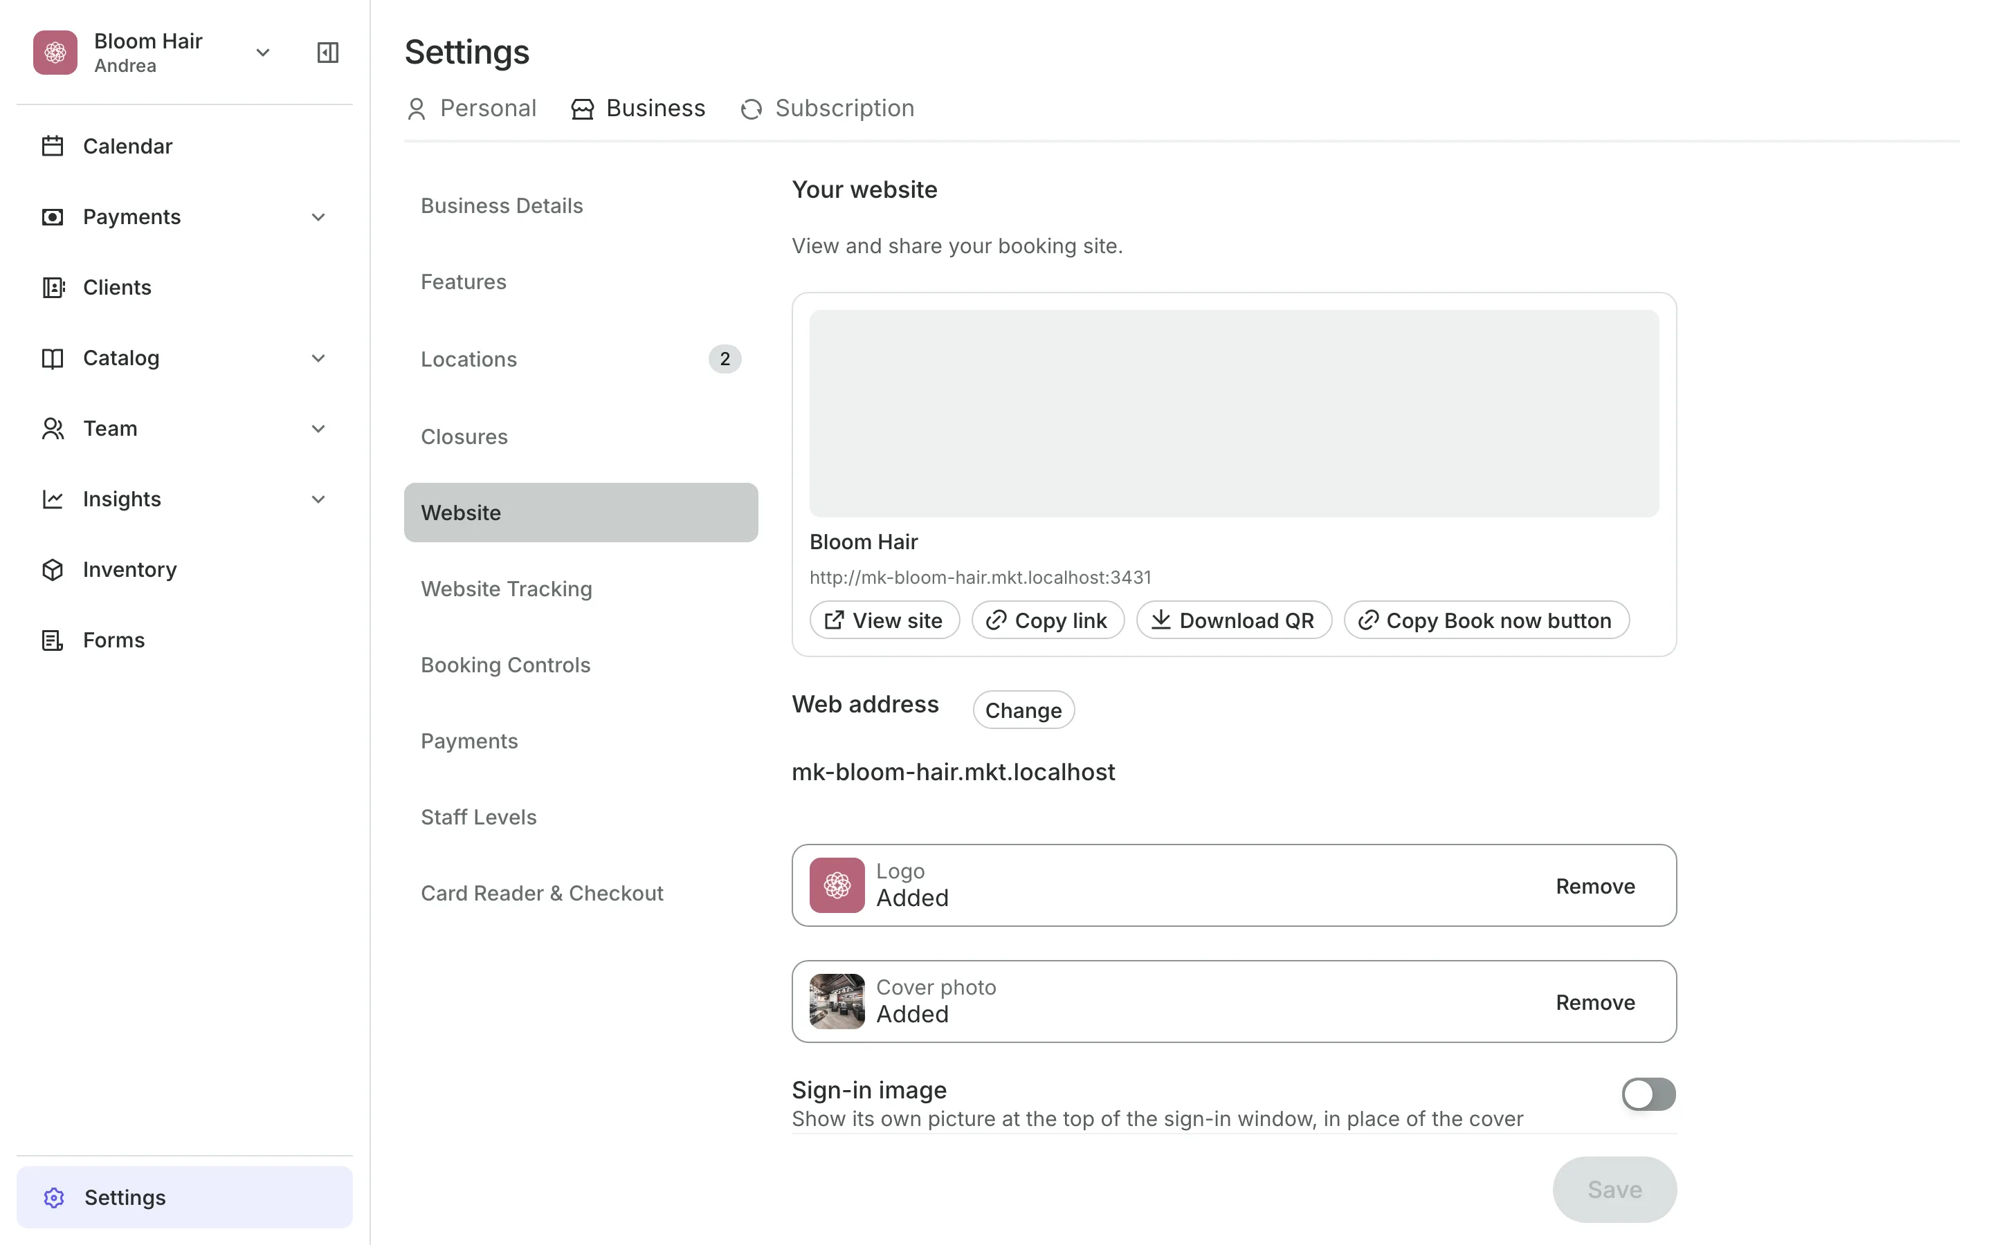
Task: Go to Inventory in the sidebar
Action: [x=185, y=569]
